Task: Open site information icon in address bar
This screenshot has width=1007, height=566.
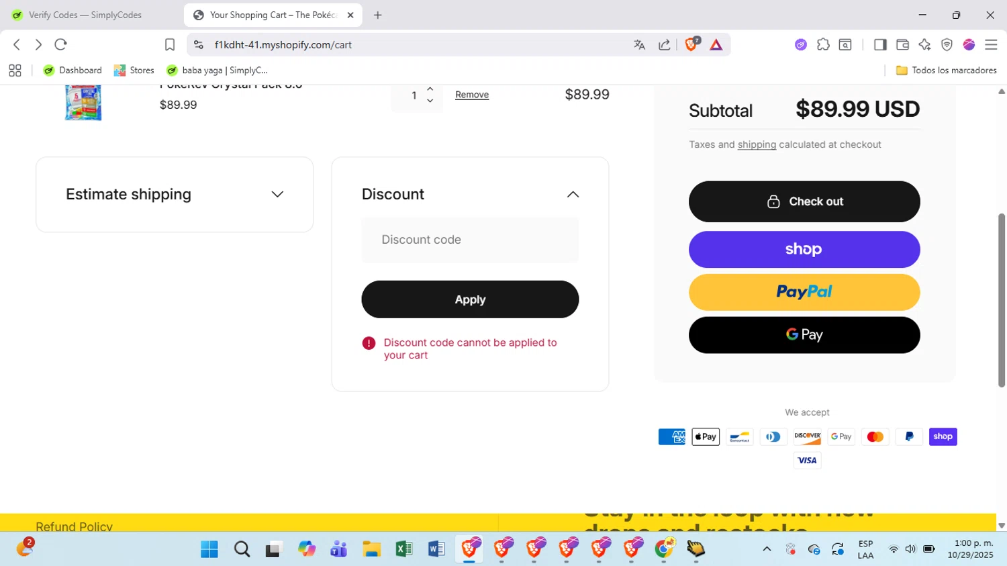Action: click(199, 45)
